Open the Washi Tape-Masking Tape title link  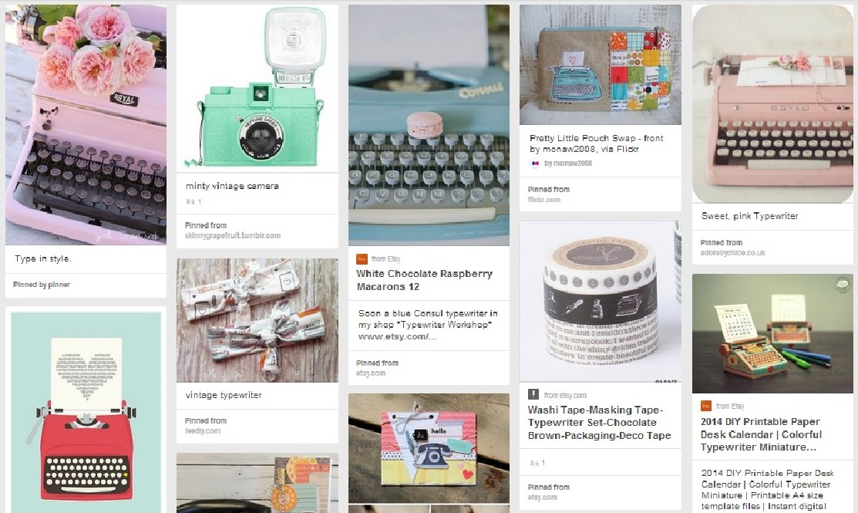[599, 423]
